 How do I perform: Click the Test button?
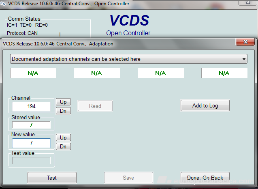[x=52, y=178]
